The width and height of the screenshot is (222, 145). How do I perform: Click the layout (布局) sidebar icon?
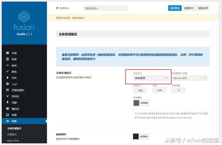coord(8,53)
